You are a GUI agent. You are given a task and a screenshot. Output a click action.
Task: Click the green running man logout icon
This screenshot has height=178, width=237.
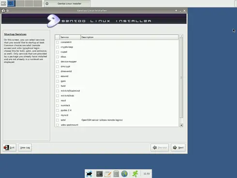135,174
